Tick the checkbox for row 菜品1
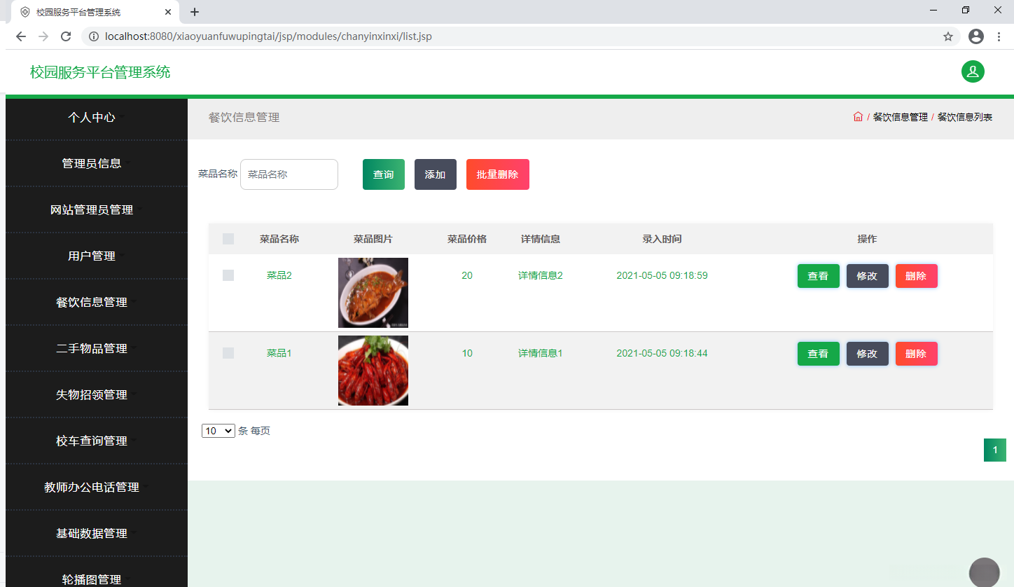The height and width of the screenshot is (587, 1014). [x=228, y=353]
